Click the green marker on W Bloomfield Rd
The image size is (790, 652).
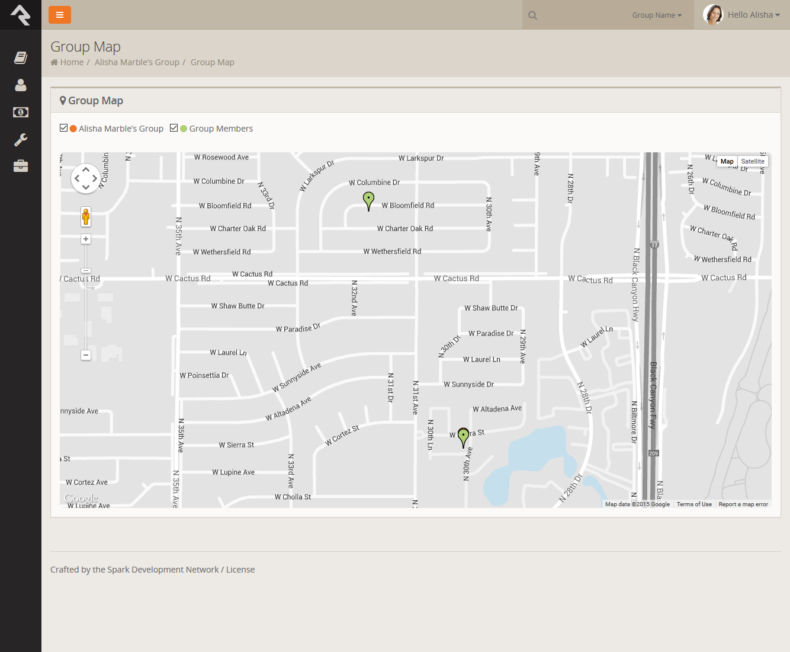368,200
